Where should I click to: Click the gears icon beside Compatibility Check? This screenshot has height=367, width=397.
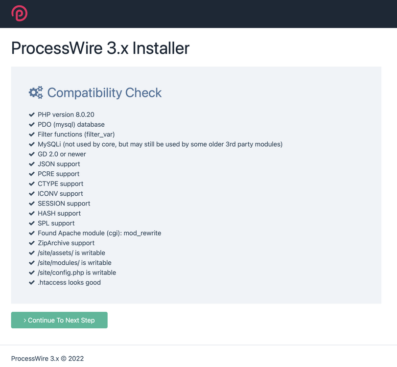click(x=36, y=92)
